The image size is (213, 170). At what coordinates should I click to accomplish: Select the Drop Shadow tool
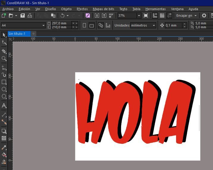click(x=4, y=131)
